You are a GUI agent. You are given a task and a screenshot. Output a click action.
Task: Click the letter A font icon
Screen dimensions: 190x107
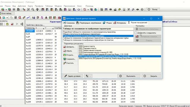tap(46, 18)
